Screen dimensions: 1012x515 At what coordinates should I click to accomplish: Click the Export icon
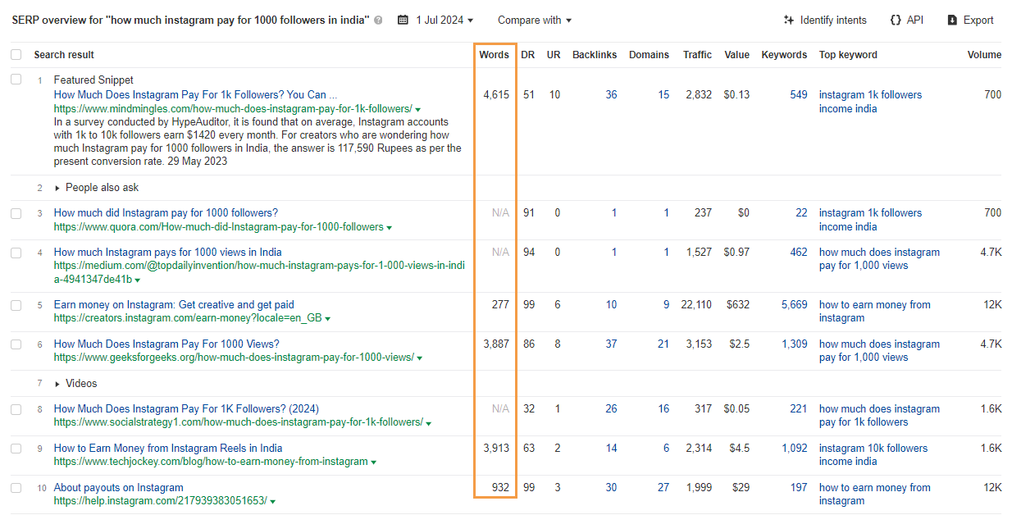tap(952, 20)
